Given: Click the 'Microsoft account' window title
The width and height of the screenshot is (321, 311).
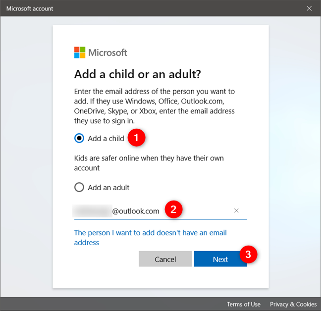Looking at the screenshot, I should (x=30, y=8).
